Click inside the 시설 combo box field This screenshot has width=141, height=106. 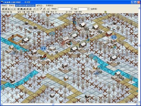[83, 9]
